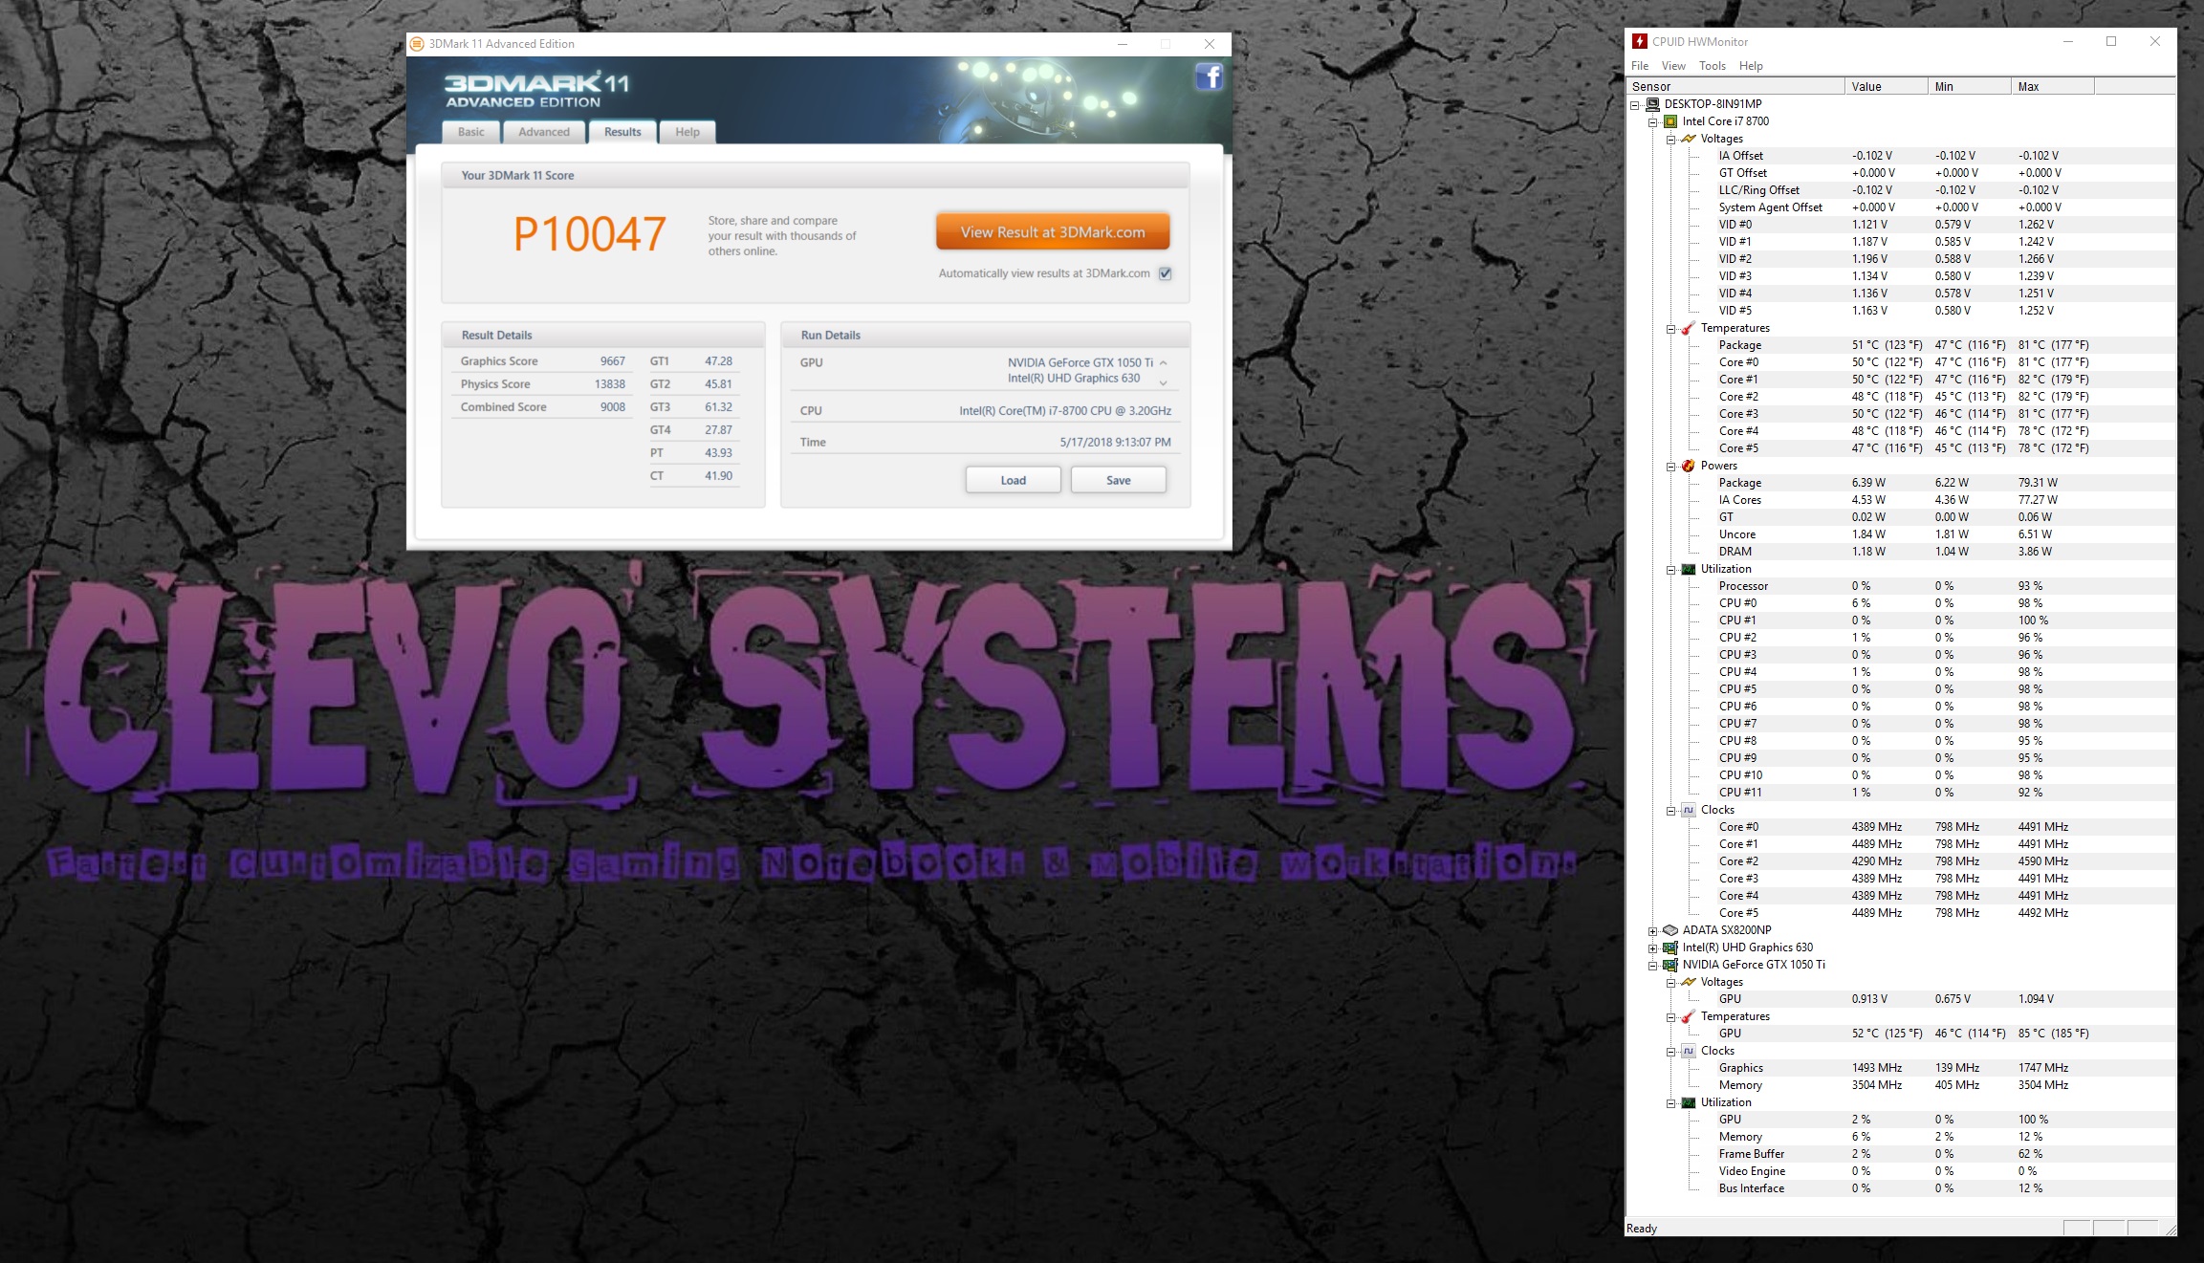Collapse the CPU Voltages section
This screenshot has width=2204, height=1263.
point(1670,140)
